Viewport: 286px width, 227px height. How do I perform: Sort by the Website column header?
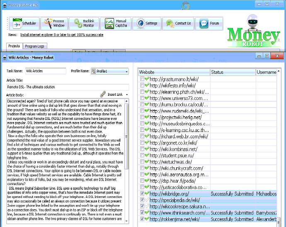(x=174, y=72)
